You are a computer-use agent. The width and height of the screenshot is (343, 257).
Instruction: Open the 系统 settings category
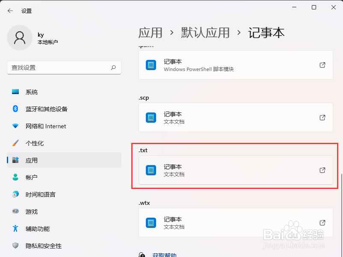[32, 92]
